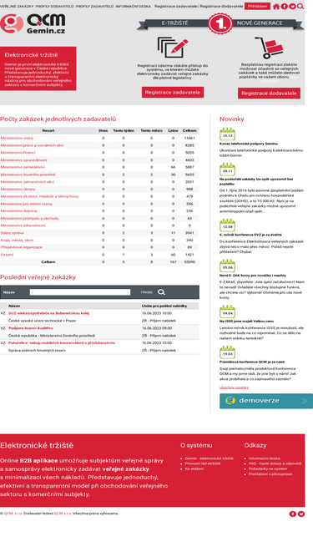Open Ministerstvo dopravy link

[18, 210]
